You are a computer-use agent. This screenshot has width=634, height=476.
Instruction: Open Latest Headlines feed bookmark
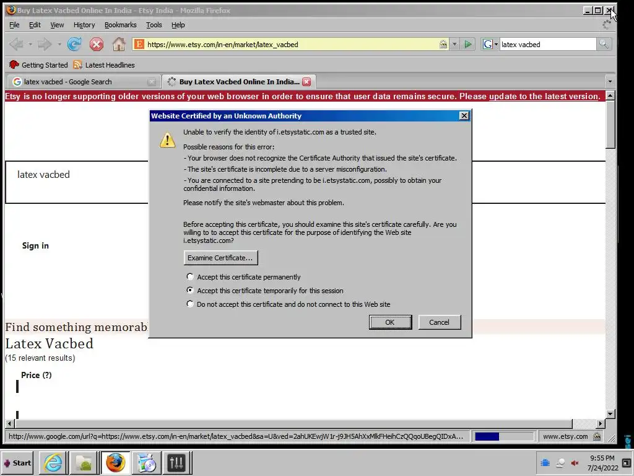(104, 64)
